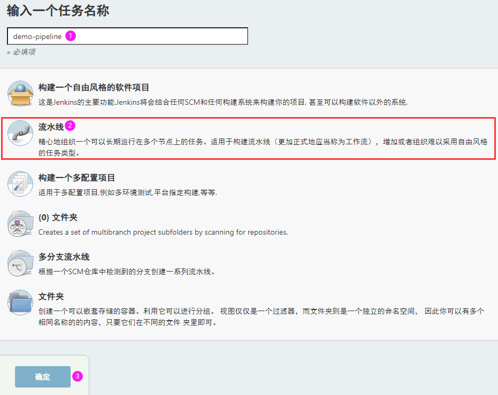The height and width of the screenshot is (395, 498).
Task: Choose the {0} 文件夹 title
Action: coord(58,218)
